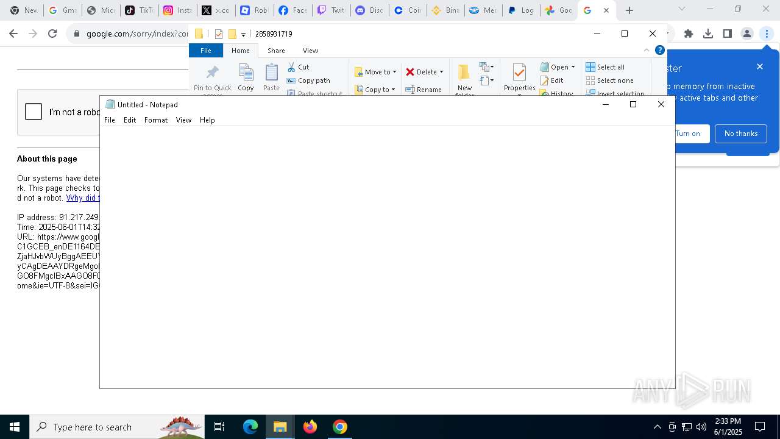Click the Chrome address bar URL

pyautogui.click(x=137, y=34)
